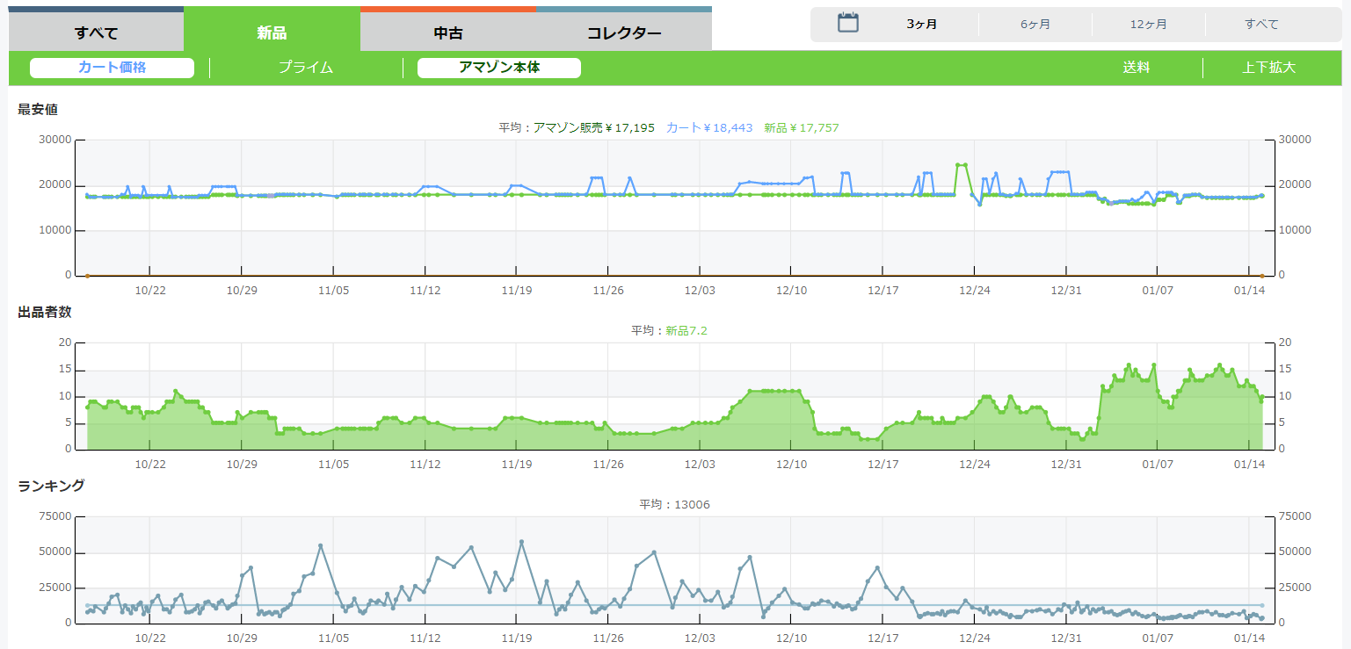Click the price spike near 12/24
This screenshot has height=649, width=1351.
click(x=961, y=165)
